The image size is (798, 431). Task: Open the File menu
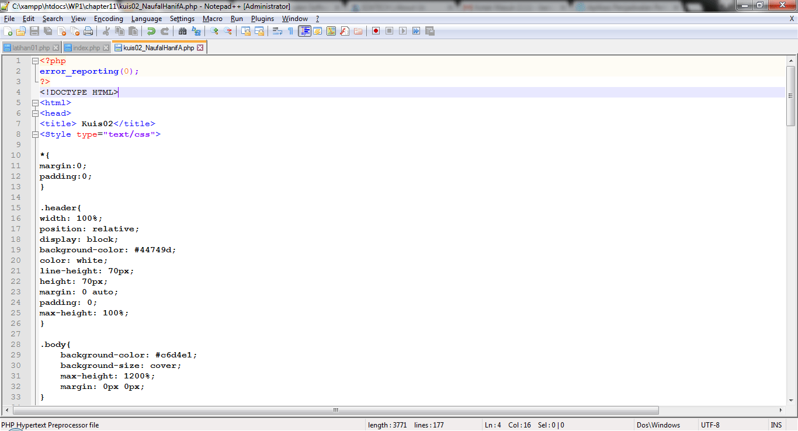[x=9, y=19]
